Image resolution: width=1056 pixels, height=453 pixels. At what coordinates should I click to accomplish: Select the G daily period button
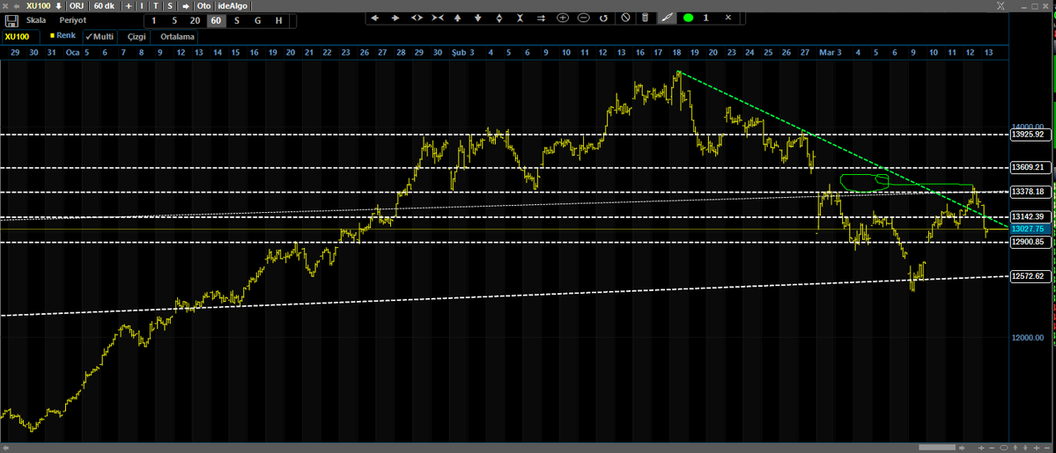click(x=257, y=21)
